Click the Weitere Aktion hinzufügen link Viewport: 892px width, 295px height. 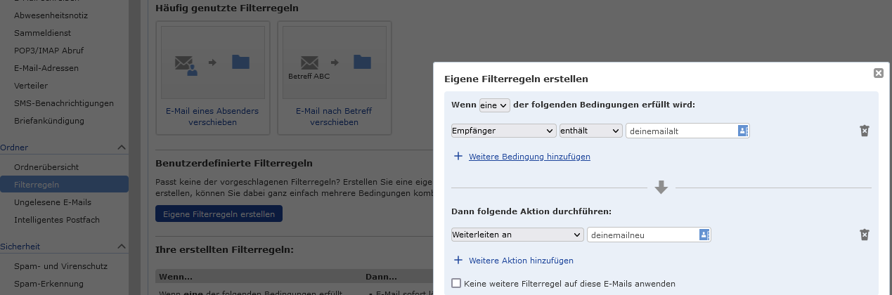click(x=521, y=261)
